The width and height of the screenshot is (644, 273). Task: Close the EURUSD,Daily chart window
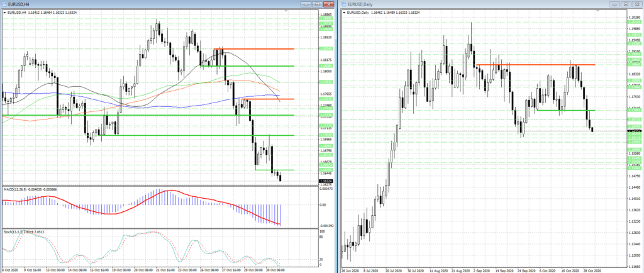tap(638, 4)
